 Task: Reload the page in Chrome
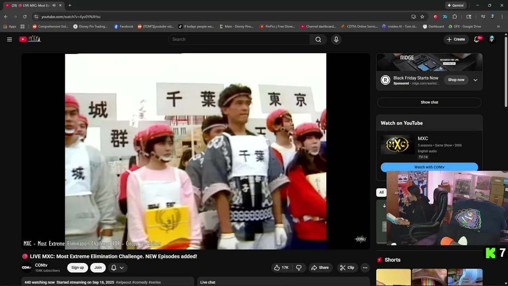point(25,17)
